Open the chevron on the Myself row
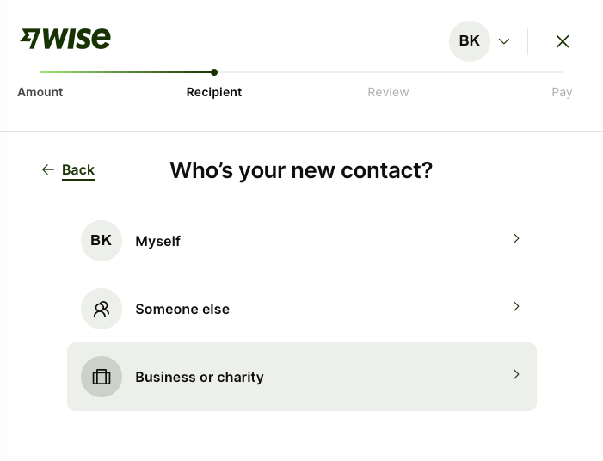The width and height of the screenshot is (603, 461). click(516, 238)
